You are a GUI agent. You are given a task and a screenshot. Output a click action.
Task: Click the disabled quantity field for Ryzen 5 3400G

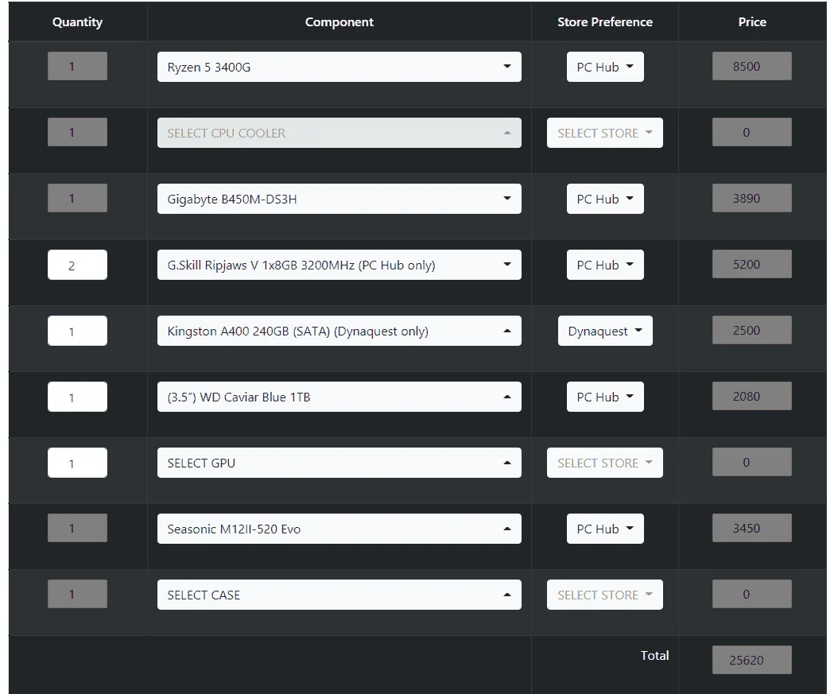[77, 66]
